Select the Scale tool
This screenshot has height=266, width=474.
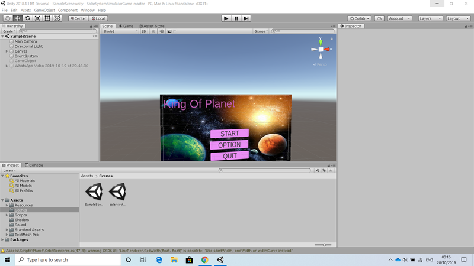(37, 18)
